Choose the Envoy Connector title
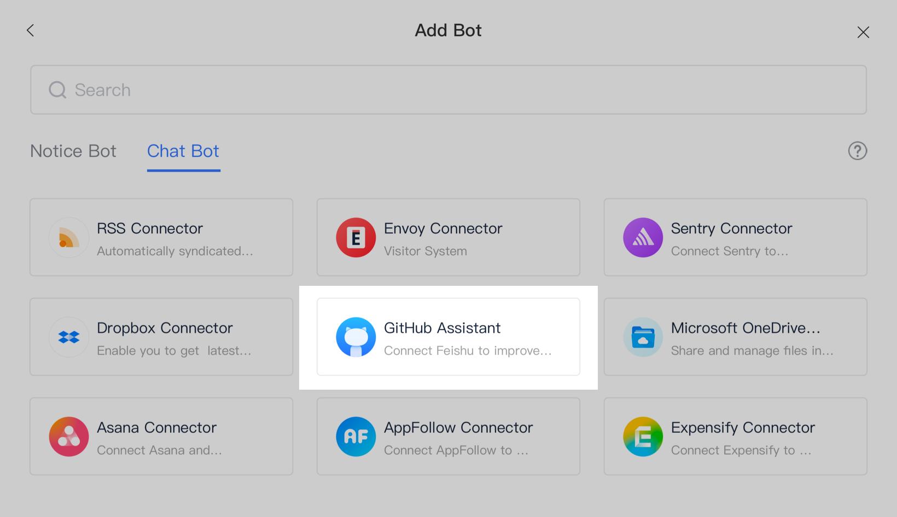Image resolution: width=897 pixels, height=517 pixels. click(443, 228)
